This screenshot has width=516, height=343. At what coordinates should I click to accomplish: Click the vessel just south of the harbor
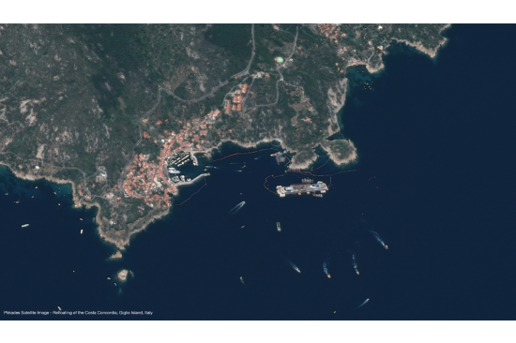pyautogui.click(x=238, y=207)
